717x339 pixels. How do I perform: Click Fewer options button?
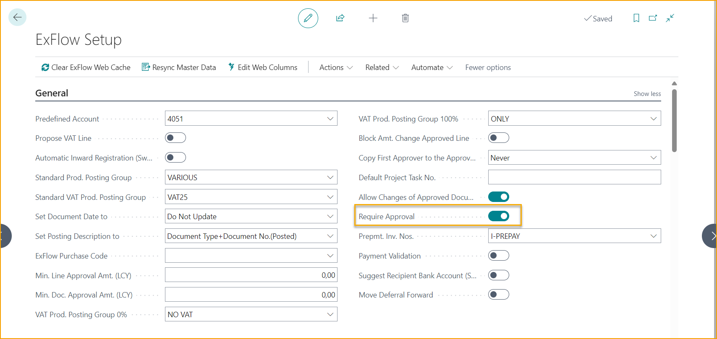[488, 67]
